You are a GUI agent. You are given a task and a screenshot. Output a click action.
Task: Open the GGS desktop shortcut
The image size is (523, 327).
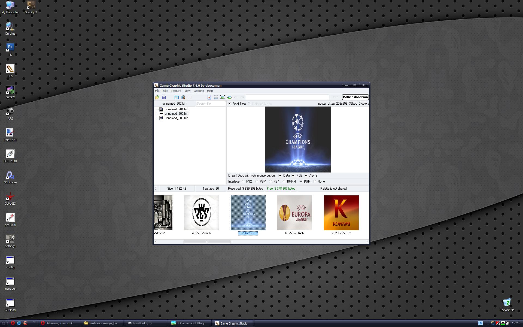tap(10, 71)
